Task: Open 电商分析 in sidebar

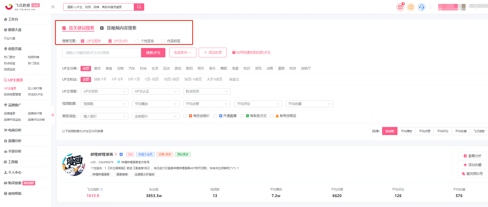Action: pos(13,130)
